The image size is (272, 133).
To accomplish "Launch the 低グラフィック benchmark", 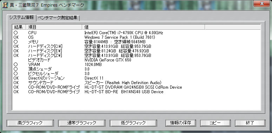I will (x=133, y=123).
